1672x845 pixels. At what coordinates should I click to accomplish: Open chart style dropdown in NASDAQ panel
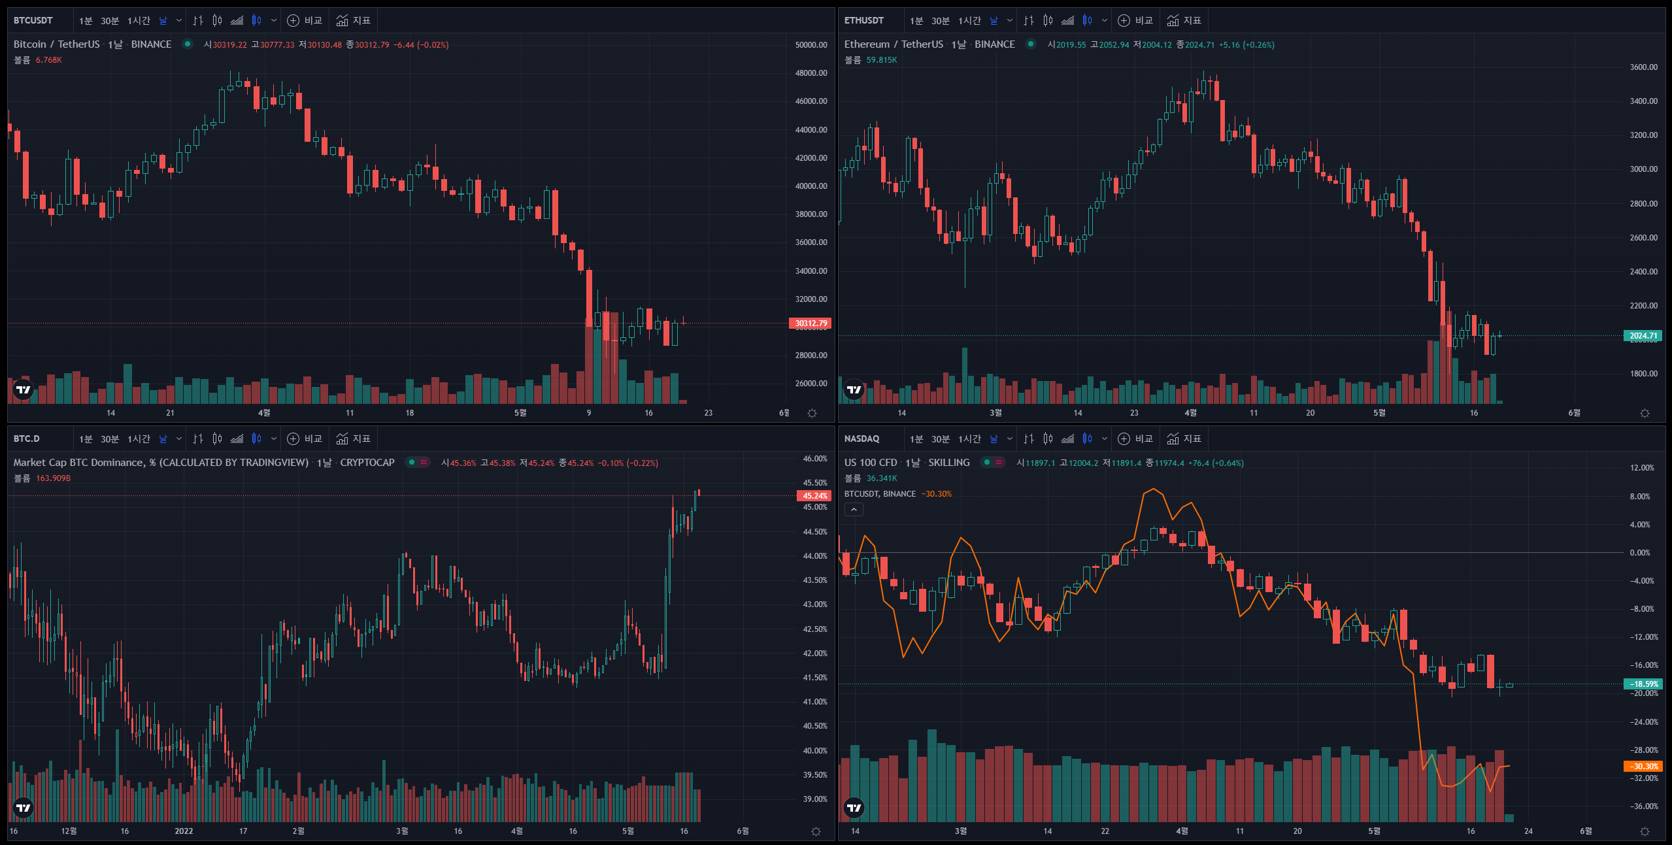1105,439
